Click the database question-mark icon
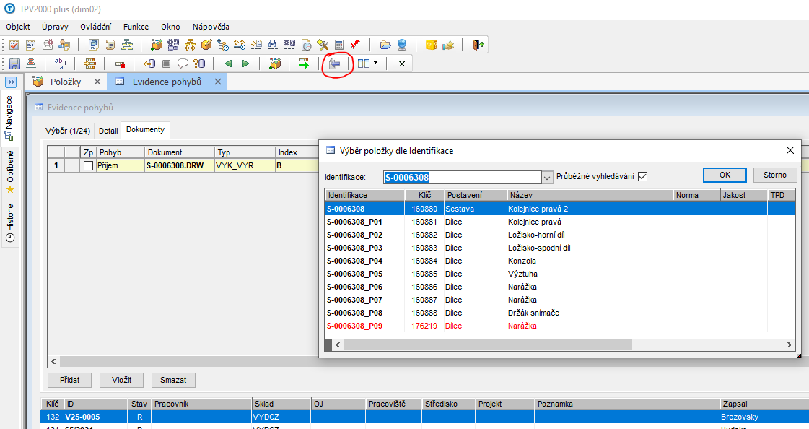Image resolution: width=809 pixels, height=429 pixels. (x=199, y=64)
